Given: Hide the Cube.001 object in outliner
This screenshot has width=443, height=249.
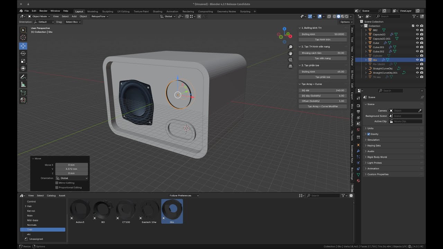Looking at the screenshot, I should tap(417, 47).
